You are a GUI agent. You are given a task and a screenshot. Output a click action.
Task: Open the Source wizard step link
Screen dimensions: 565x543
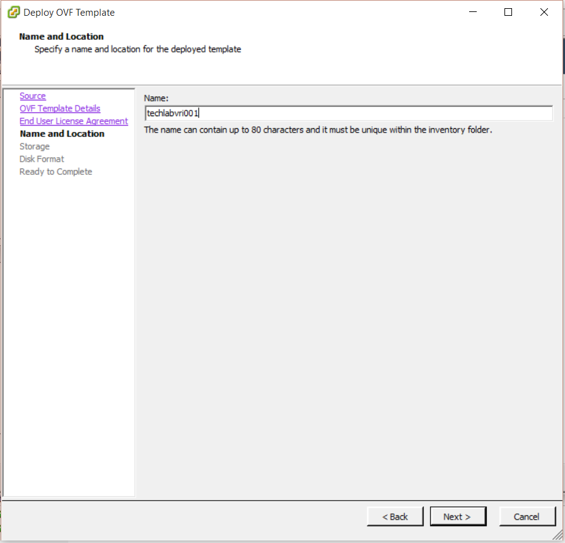32,96
